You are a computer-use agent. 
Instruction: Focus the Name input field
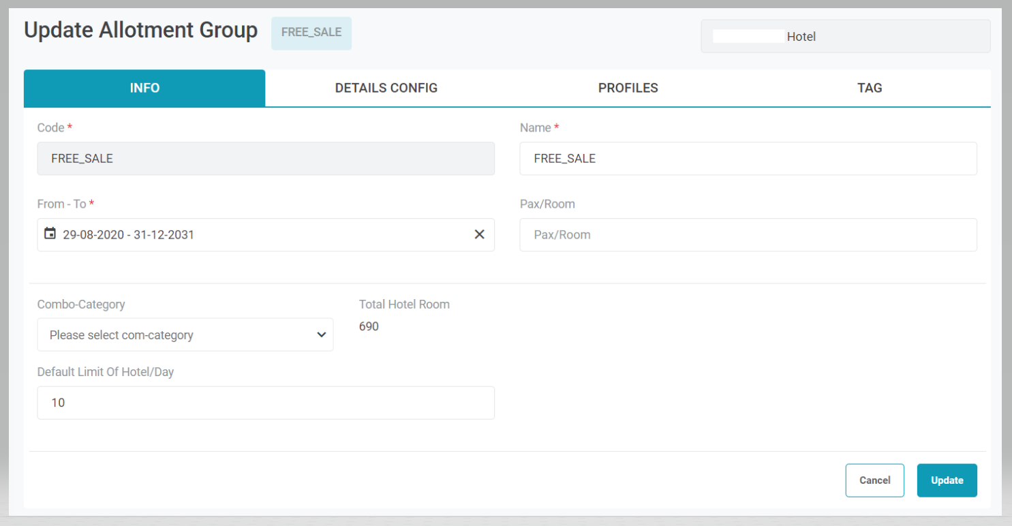point(748,159)
